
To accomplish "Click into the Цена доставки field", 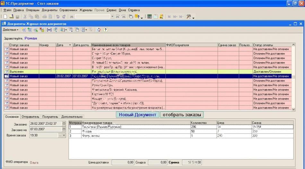I will point(123,162).
